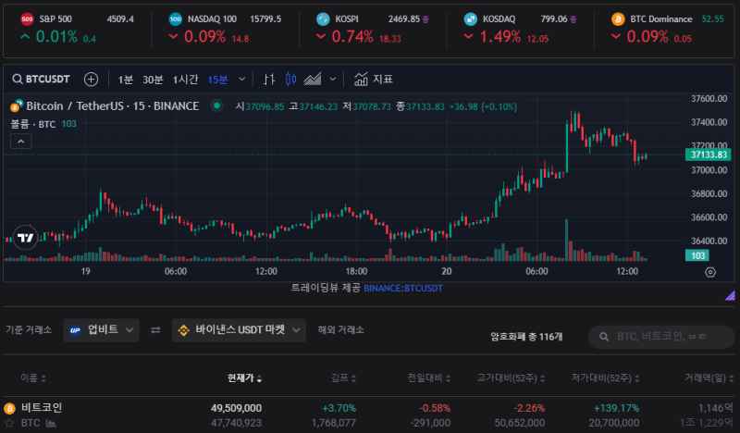Click BTC Dominance value 52.55

[712, 19]
